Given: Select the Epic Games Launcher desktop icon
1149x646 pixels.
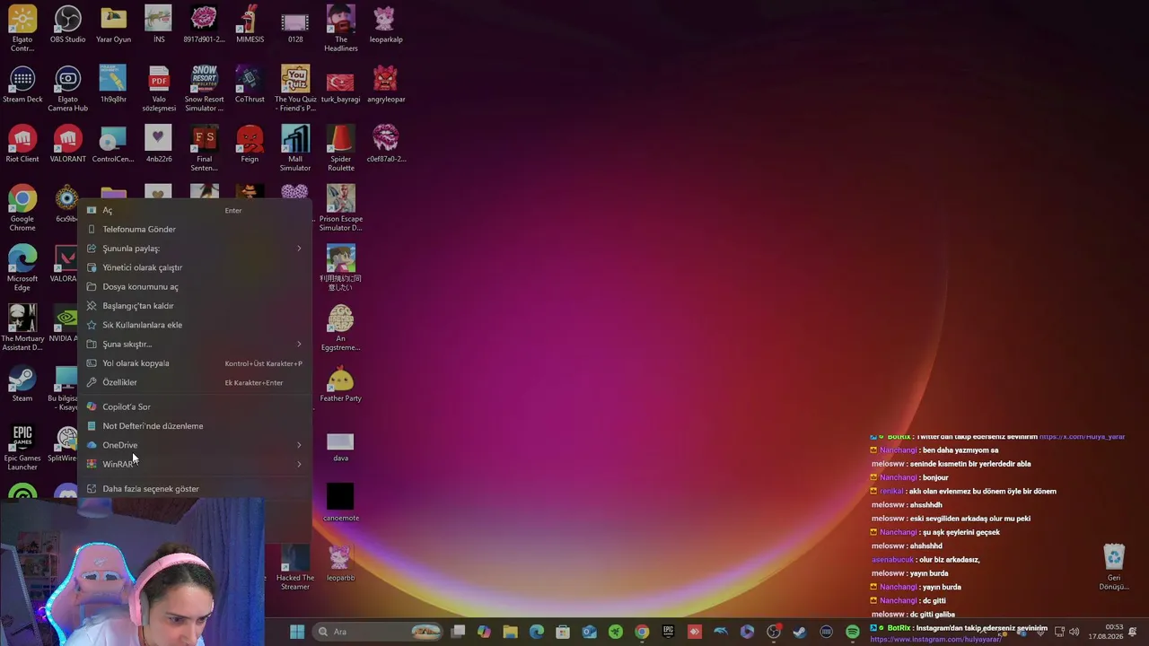Looking at the screenshot, I should click(x=22, y=448).
